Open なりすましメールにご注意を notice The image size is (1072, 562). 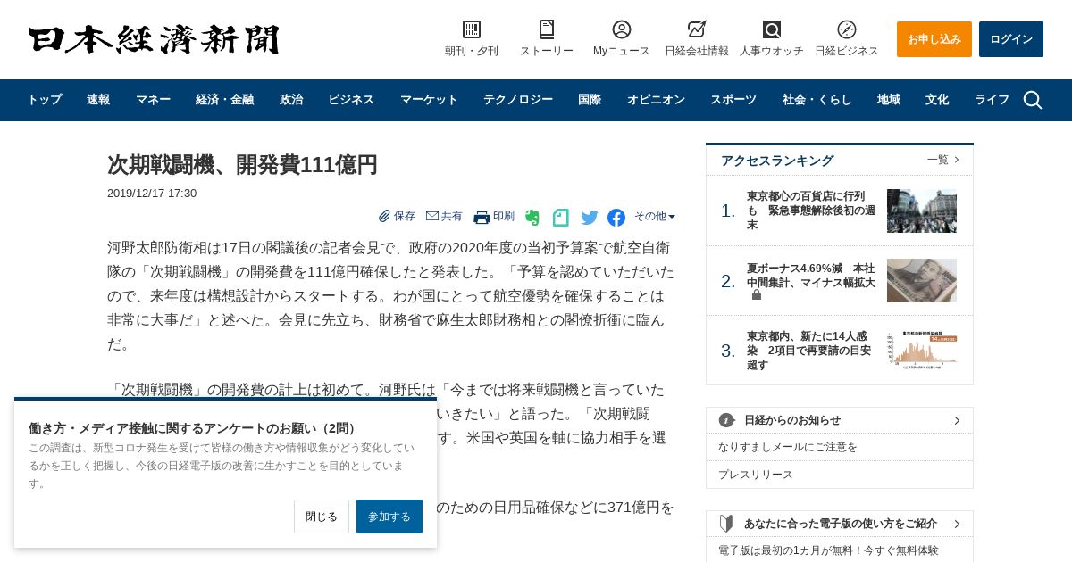788,447
